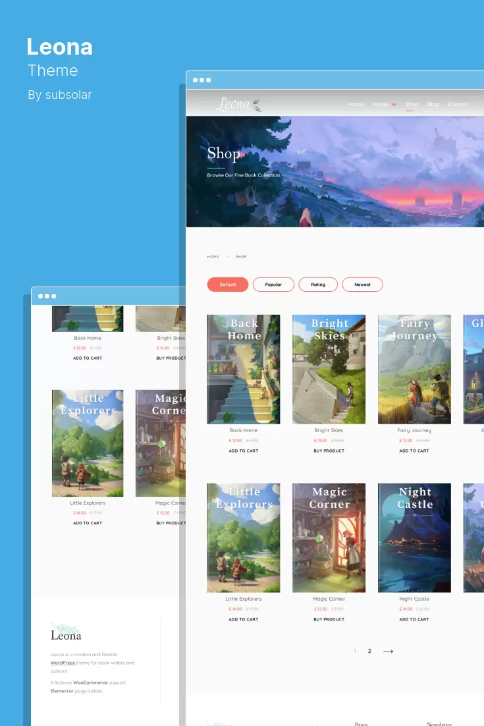Image resolution: width=484 pixels, height=726 pixels.
Task: Open the Fairy Journey book cover
Action: (415, 369)
